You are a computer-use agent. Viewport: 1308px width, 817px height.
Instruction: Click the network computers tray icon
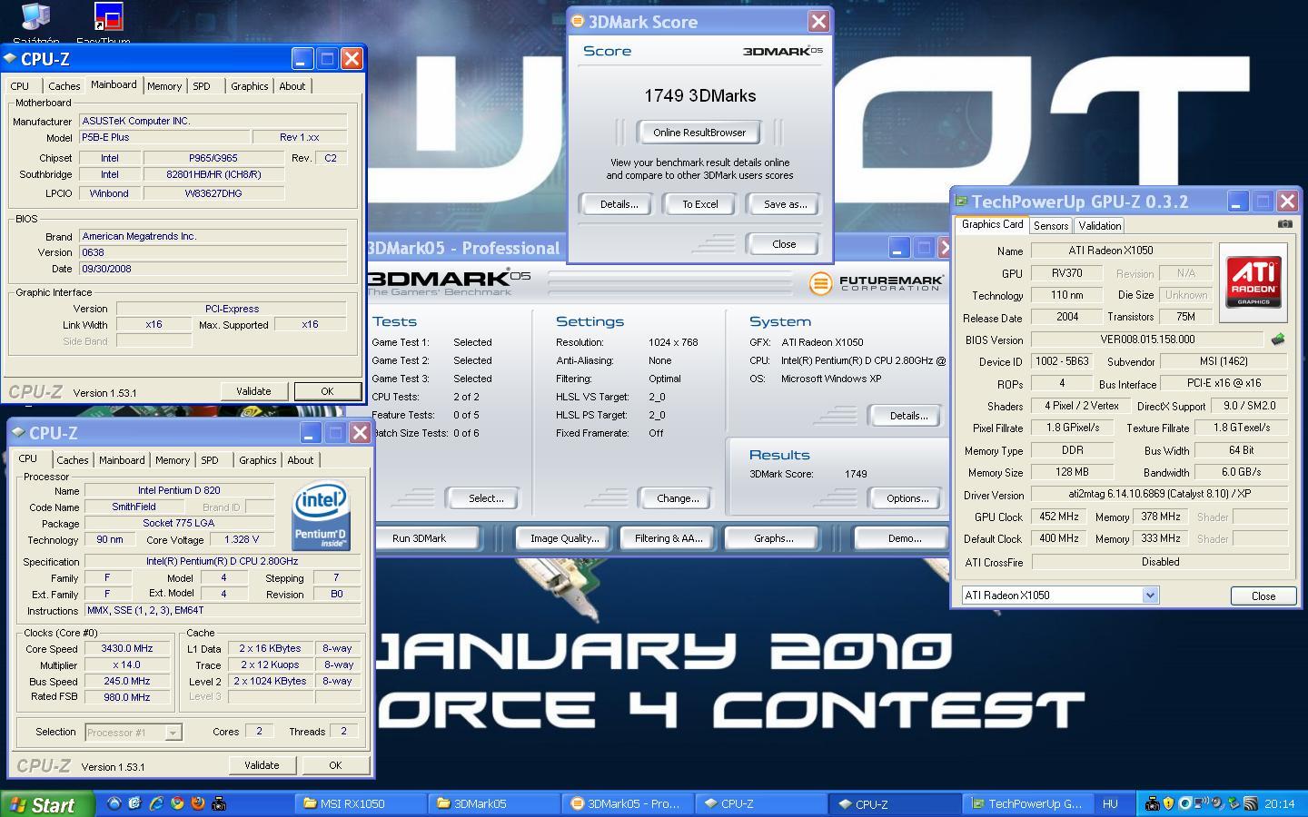[x=1201, y=803]
